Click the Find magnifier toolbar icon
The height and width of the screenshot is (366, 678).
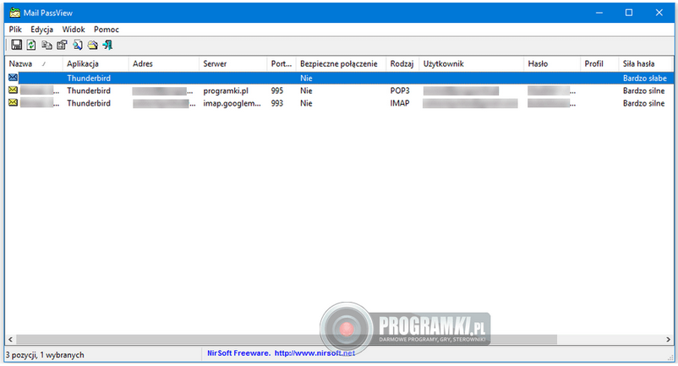tap(78, 45)
